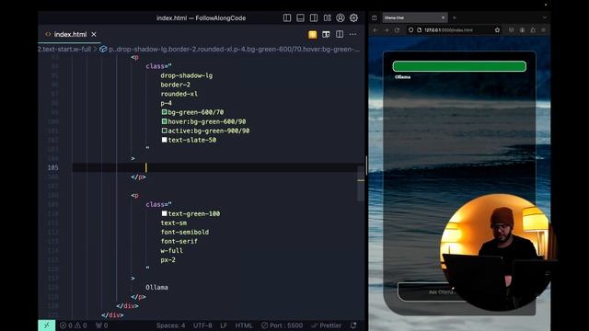The width and height of the screenshot is (589, 331).
Task: Click line number 105 in gutter
Action: (53, 167)
